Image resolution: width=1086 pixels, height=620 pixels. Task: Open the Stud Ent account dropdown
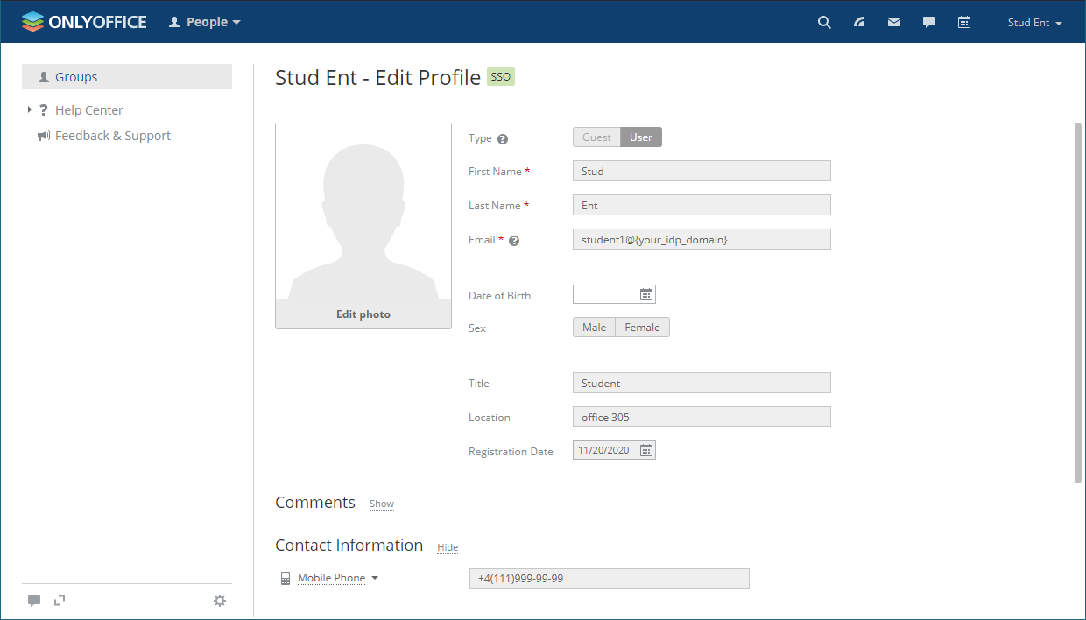pyautogui.click(x=1034, y=22)
